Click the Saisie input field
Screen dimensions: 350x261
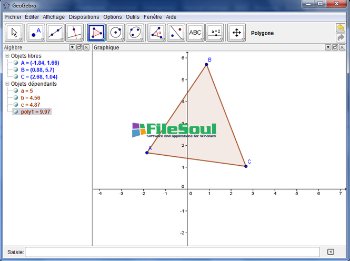click(172, 252)
